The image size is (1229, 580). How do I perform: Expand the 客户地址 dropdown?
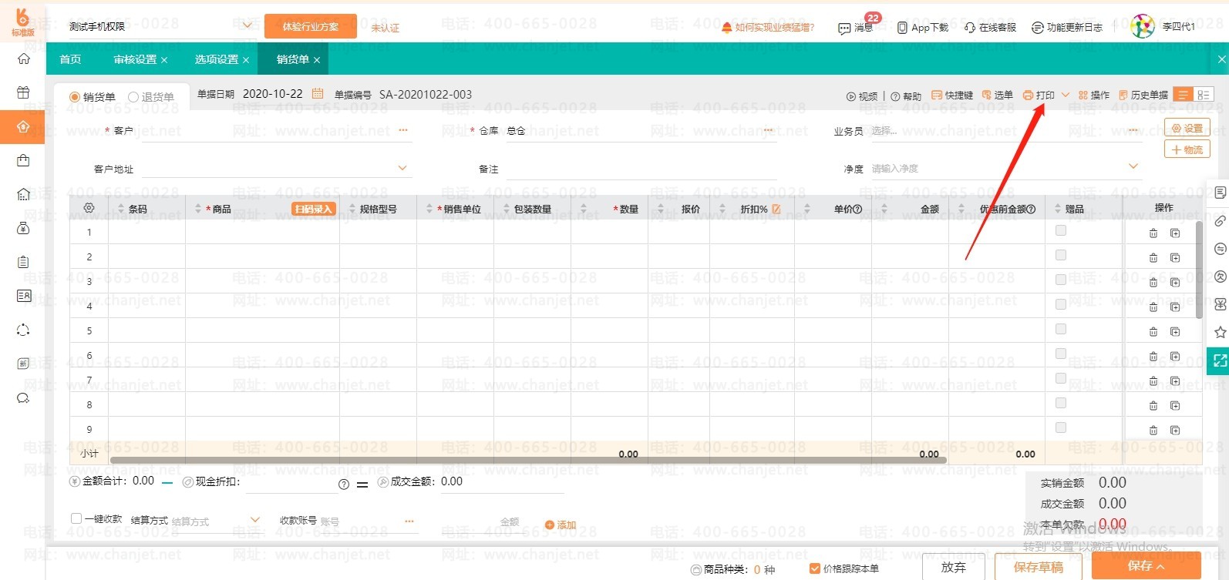click(402, 168)
